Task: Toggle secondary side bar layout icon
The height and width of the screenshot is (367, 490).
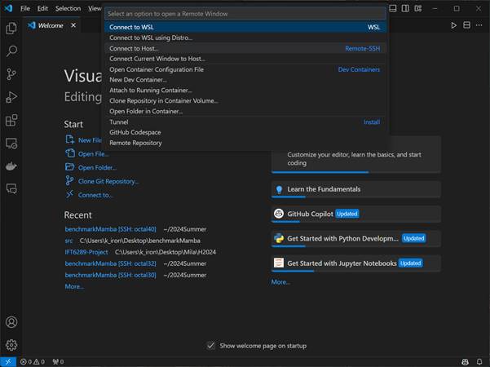Action: click(x=405, y=8)
